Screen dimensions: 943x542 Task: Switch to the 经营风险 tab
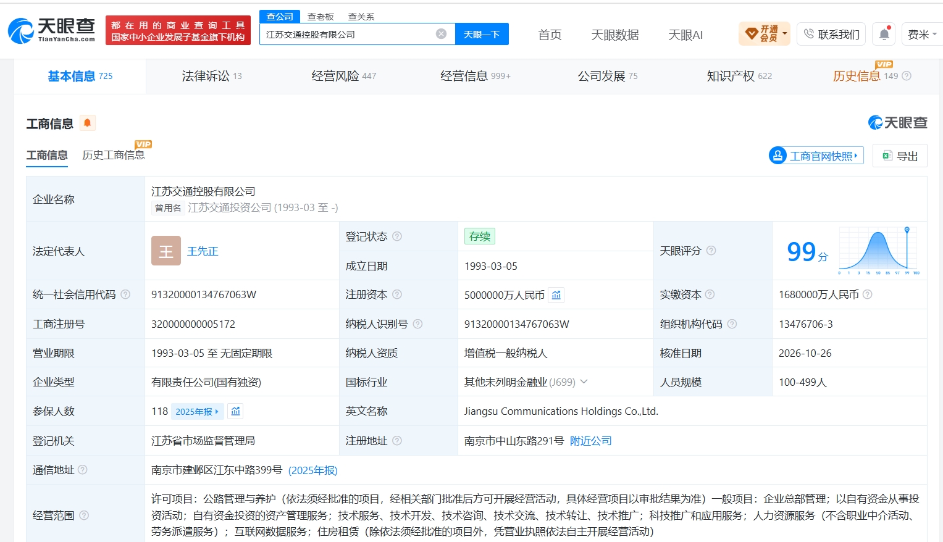pyautogui.click(x=344, y=76)
